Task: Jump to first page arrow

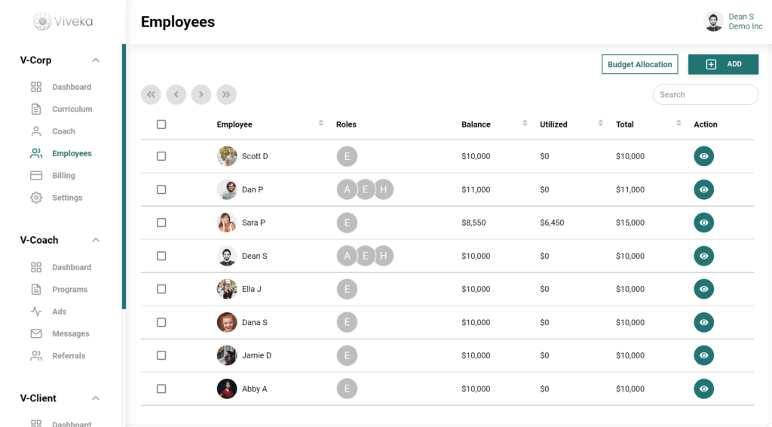Action: [x=151, y=94]
